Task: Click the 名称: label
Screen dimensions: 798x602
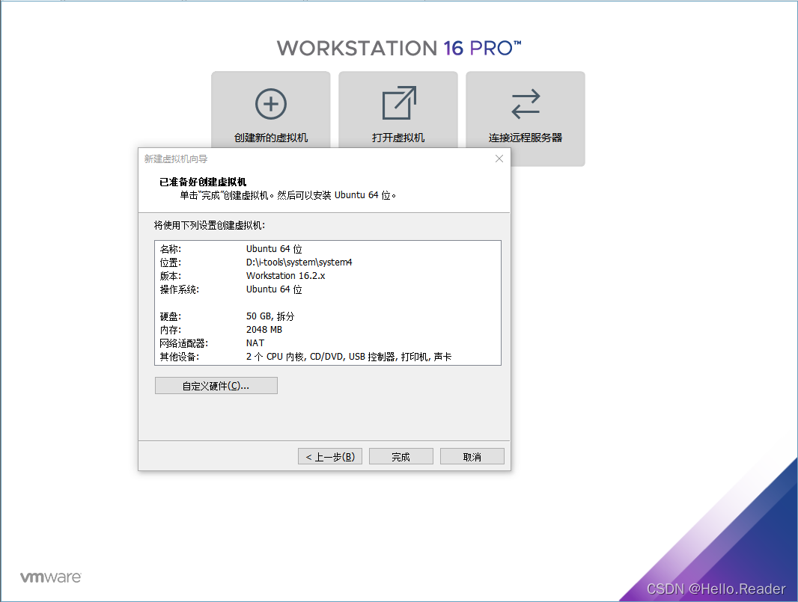Action: [x=171, y=248]
